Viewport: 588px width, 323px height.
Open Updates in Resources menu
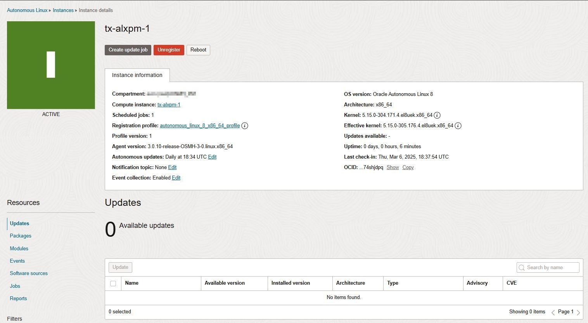[19, 224]
